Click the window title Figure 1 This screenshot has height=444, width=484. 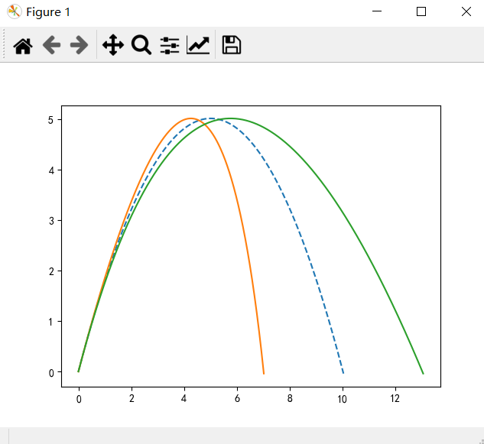coord(48,12)
